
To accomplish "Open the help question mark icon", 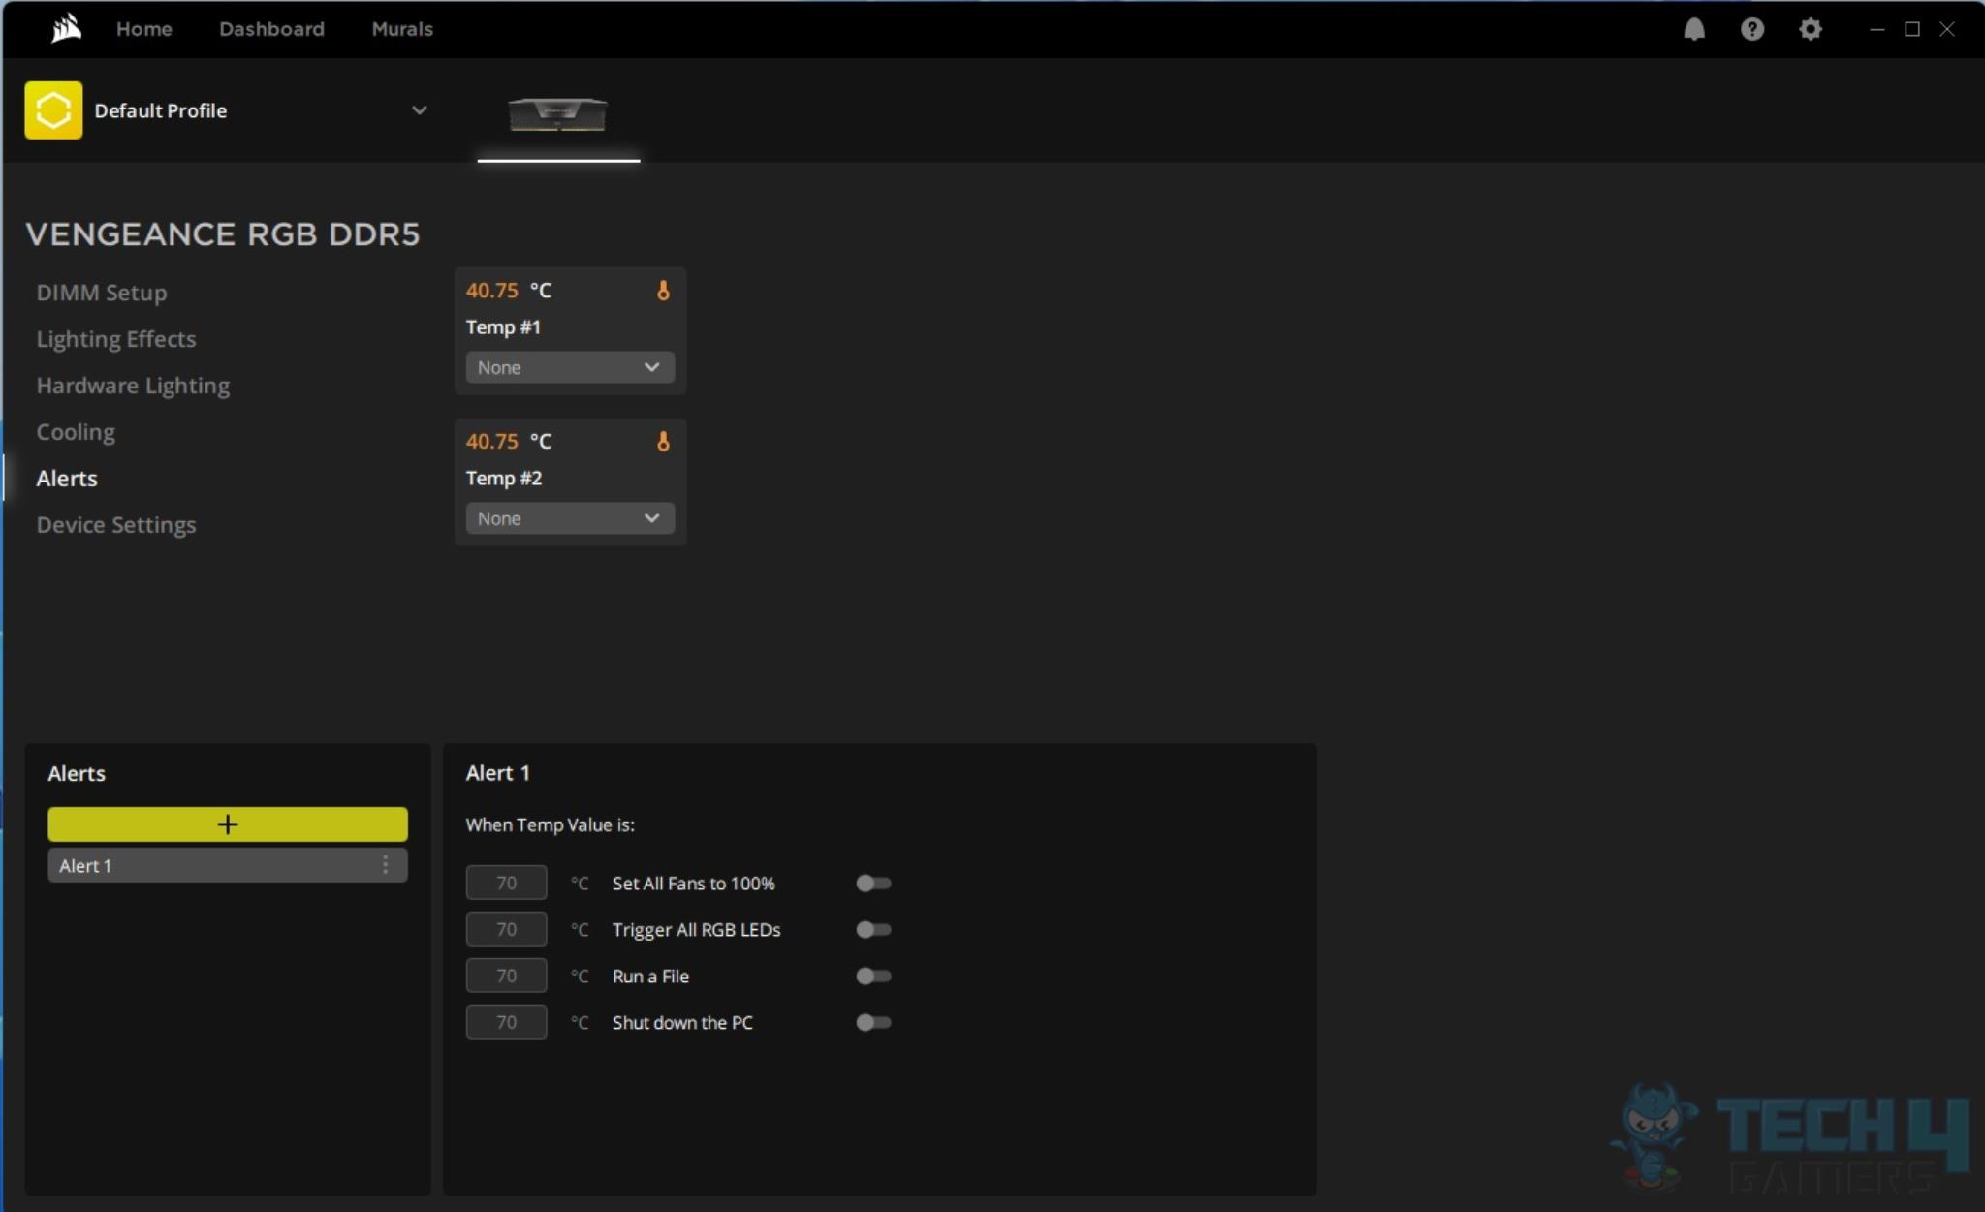I will point(1751,29).
